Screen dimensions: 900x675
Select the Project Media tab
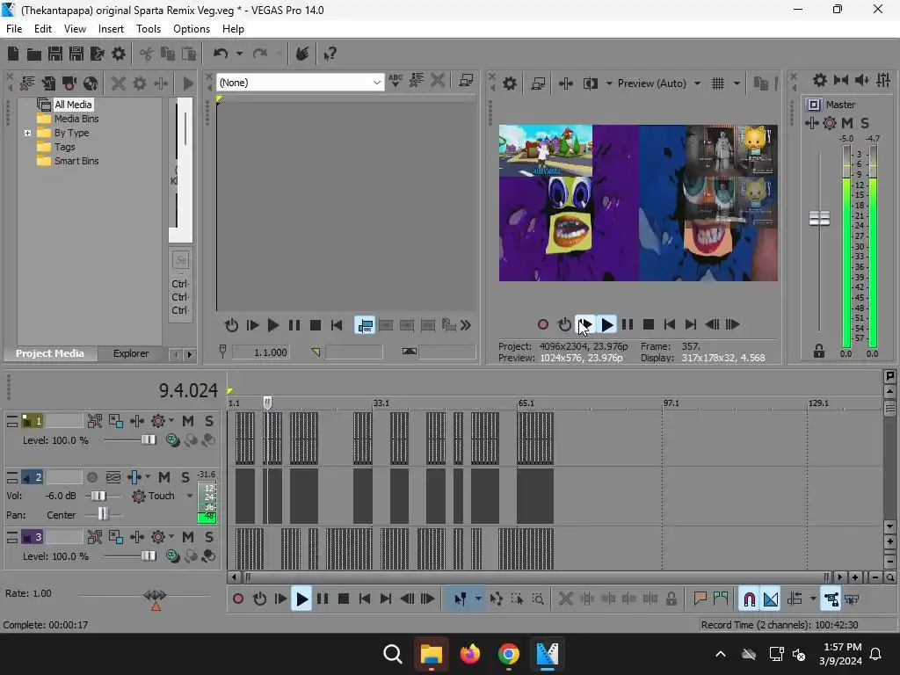click(50, 353)
